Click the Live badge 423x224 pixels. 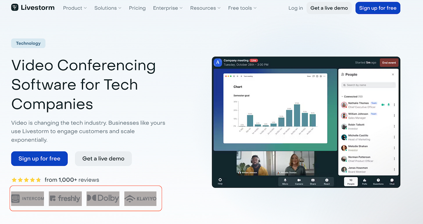pyautogui.click(x=254, y=61)
